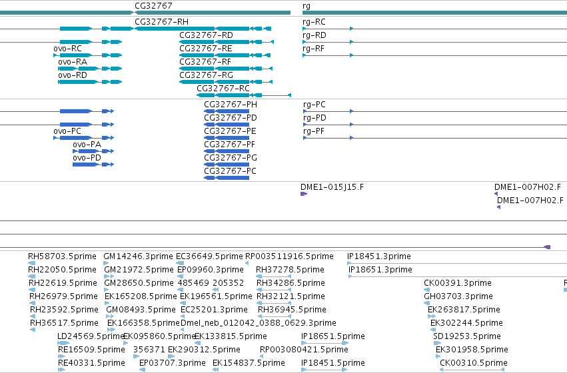The image size is (567, 373).
Task: Open the IP18451.3prime EST label
Action: 379,256
